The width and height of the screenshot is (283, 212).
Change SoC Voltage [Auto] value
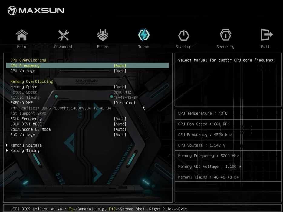[120, 135]
